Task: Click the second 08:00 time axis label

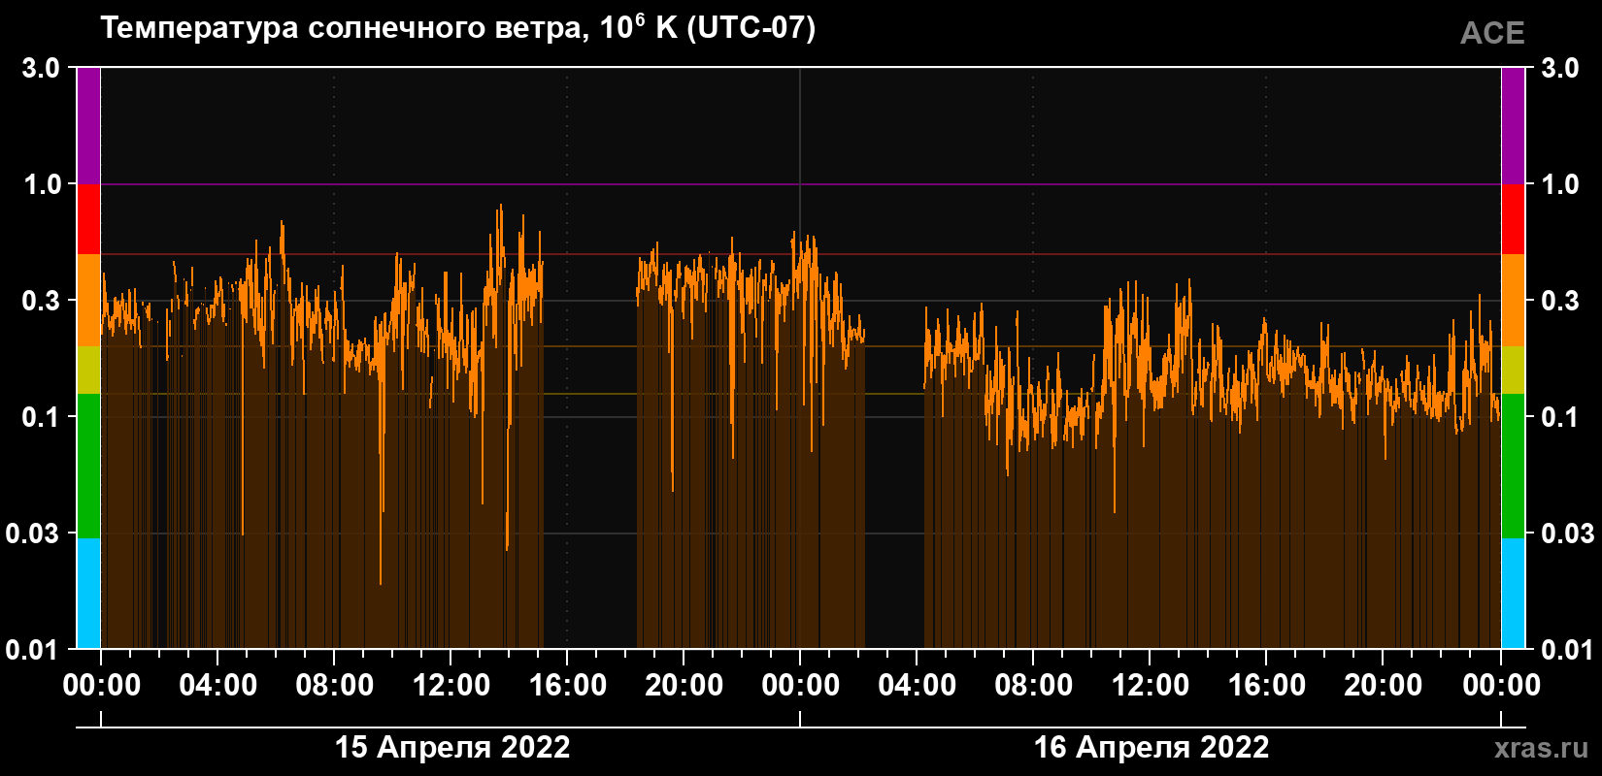Action: [x=1034, y=686]
